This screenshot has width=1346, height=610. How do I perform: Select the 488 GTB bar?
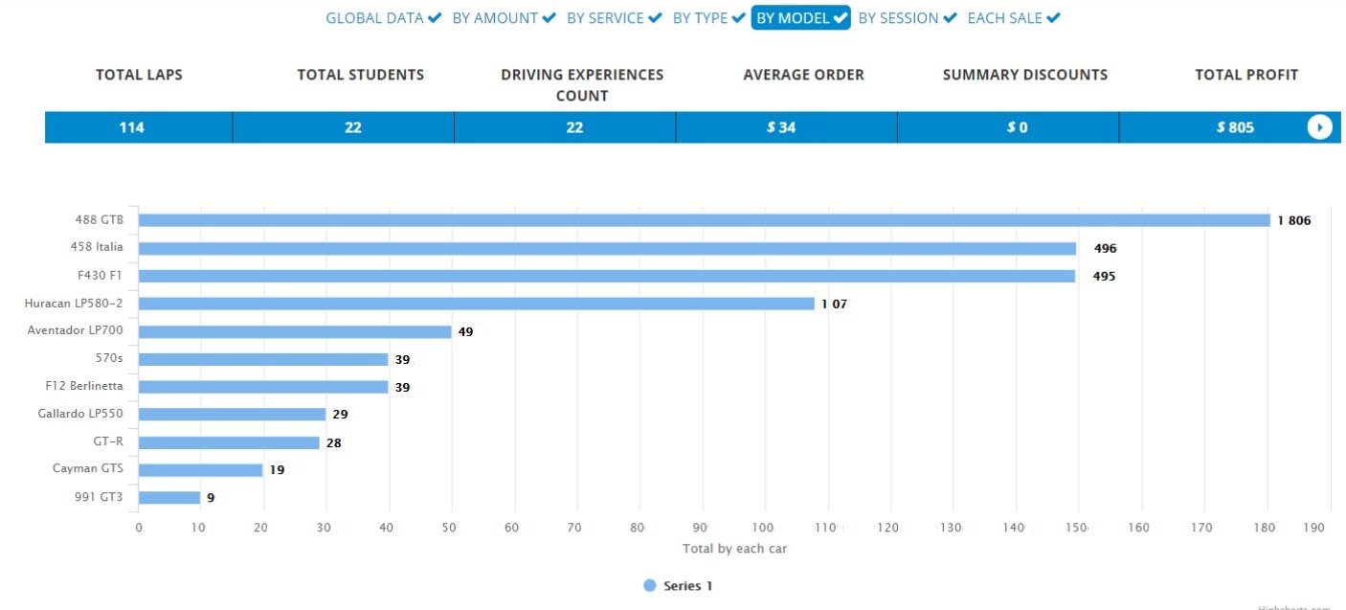point(704,220)
